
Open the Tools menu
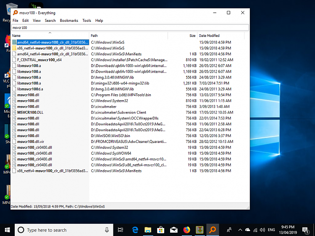87,21
